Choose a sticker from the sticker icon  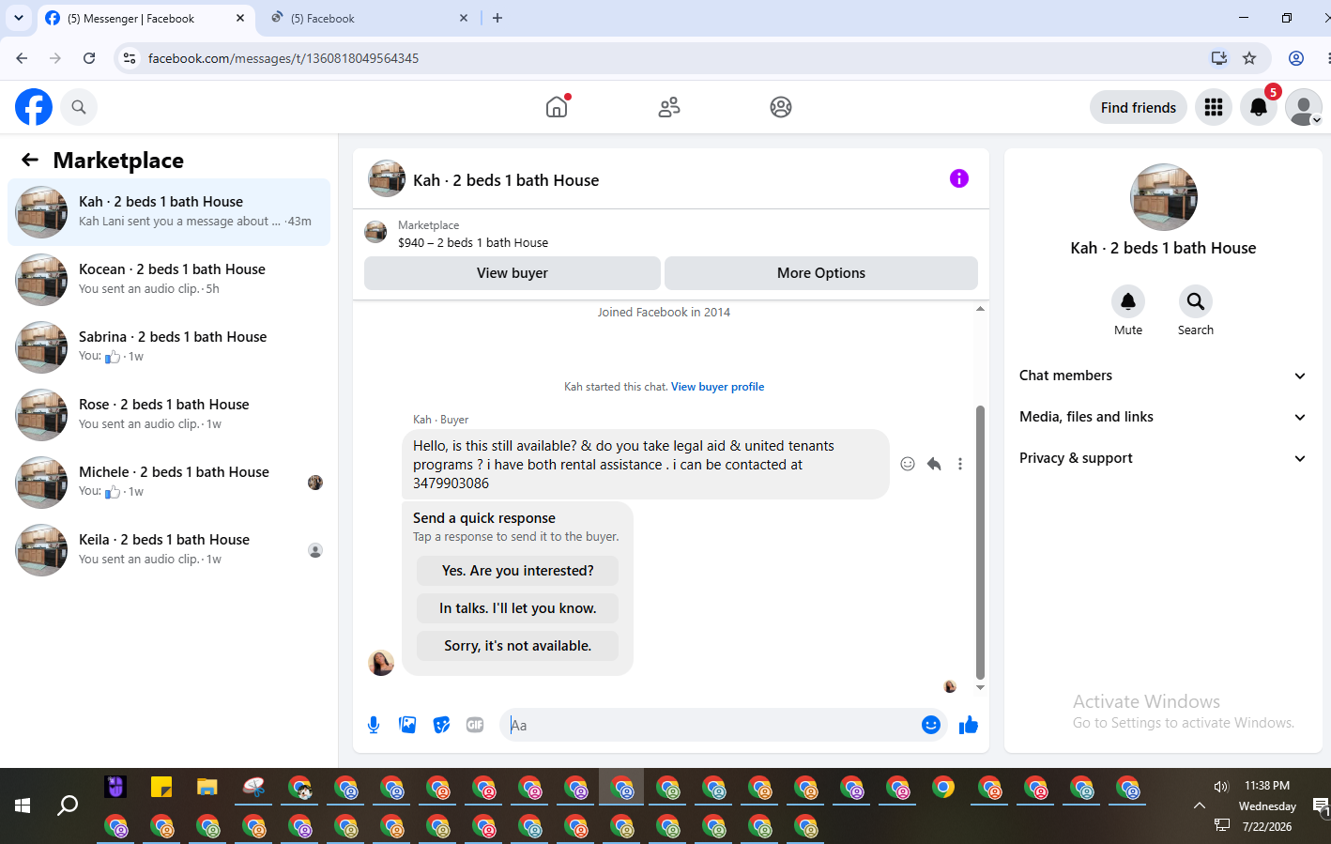pos(441,725)
